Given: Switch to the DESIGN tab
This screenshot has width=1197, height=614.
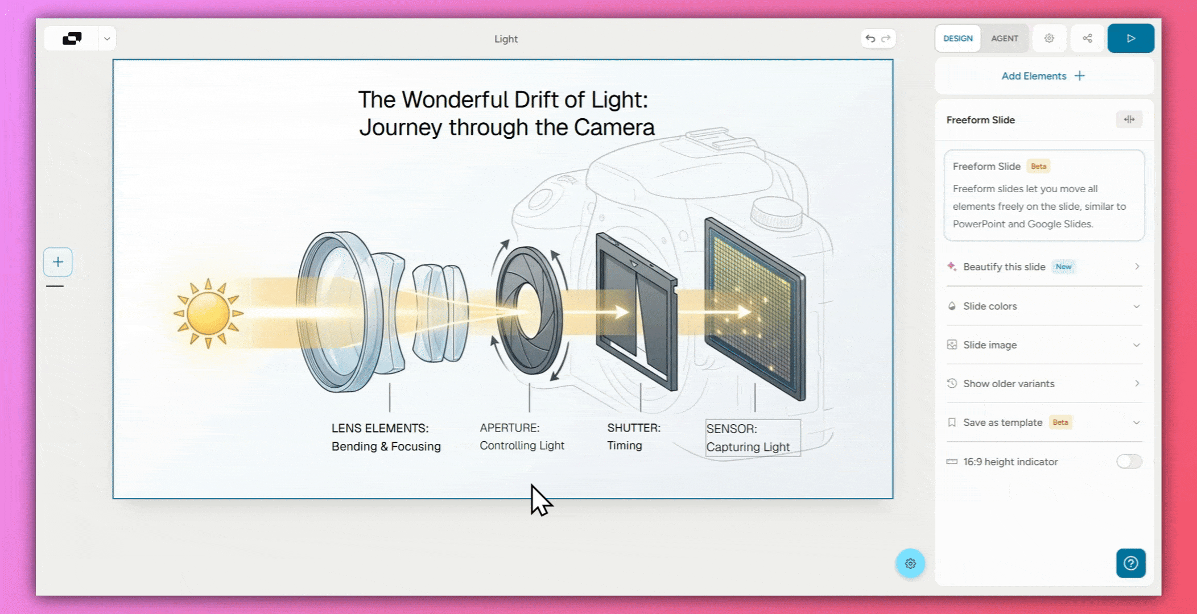Looking at the screenshot, I should click(957, 39).
